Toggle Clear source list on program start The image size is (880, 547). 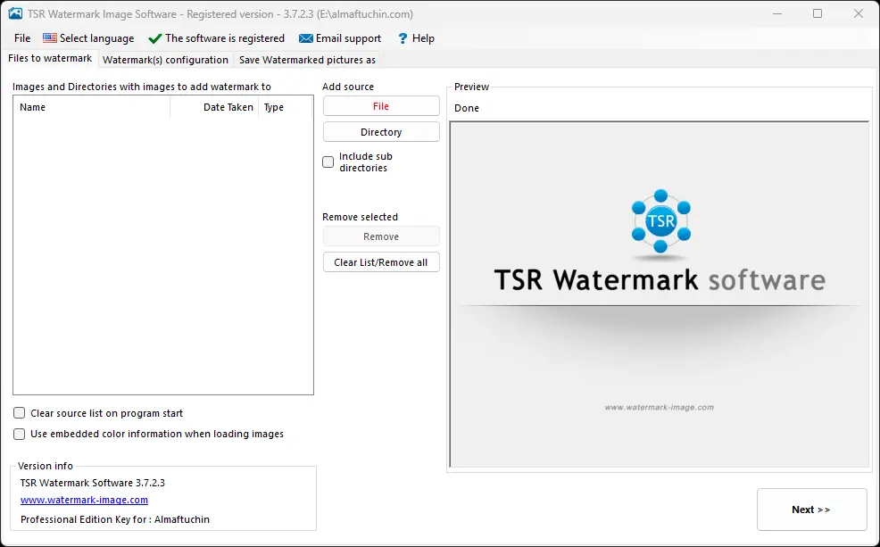(x=19, y=413)
